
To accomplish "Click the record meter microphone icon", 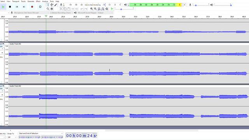I will 61,5.
